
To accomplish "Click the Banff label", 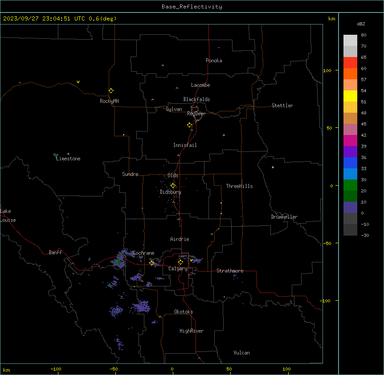I will (55, 253).
